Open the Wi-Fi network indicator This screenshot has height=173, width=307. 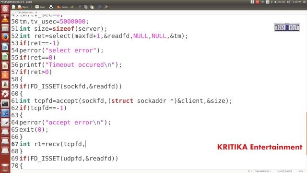click(x=262, y=2)
